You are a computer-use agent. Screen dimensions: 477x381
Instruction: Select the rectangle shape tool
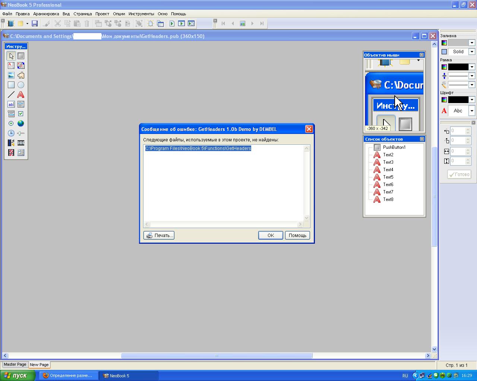click(11, 85)
